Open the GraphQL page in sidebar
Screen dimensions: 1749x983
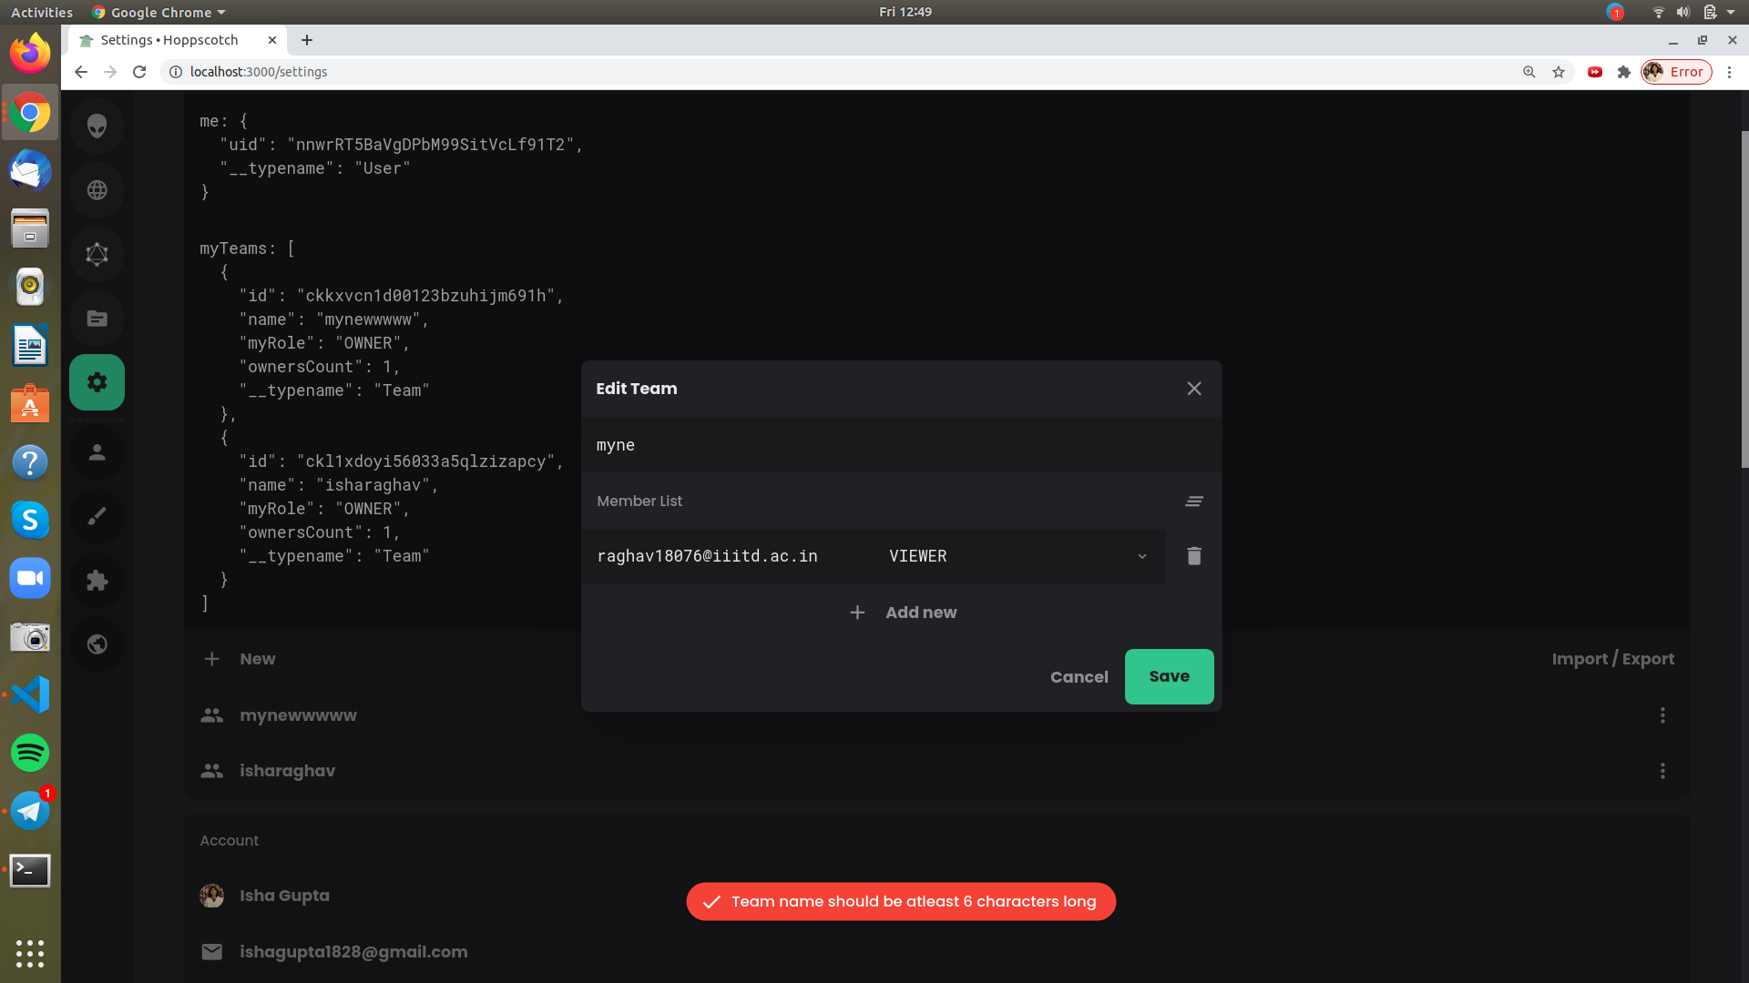coord(97,255)
